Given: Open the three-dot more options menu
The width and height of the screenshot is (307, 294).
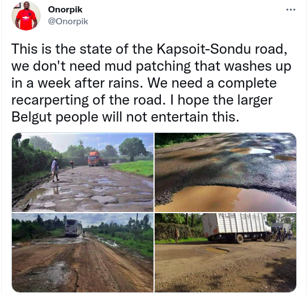Looking at the screenshot, I should point(291,10).
